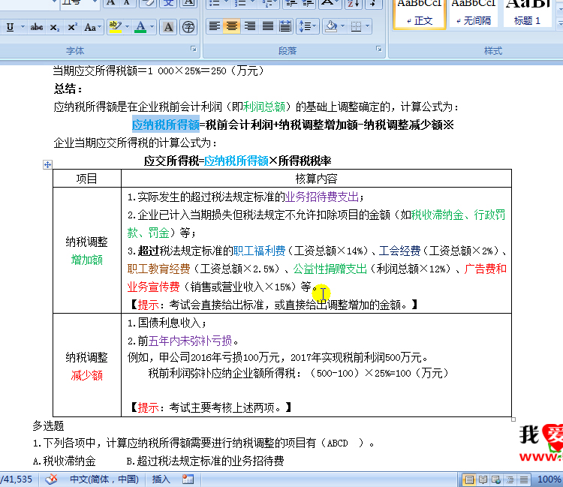Open the Change Case menu

tap(92, 27)
